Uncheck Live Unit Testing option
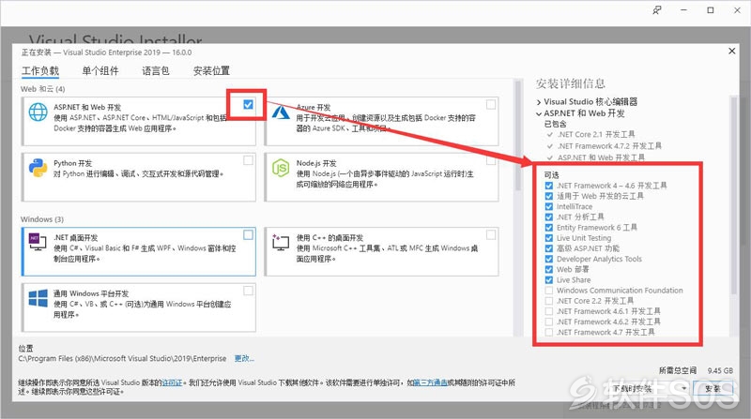This screenshot has width=751, height=419. click(x=549, y=238)
